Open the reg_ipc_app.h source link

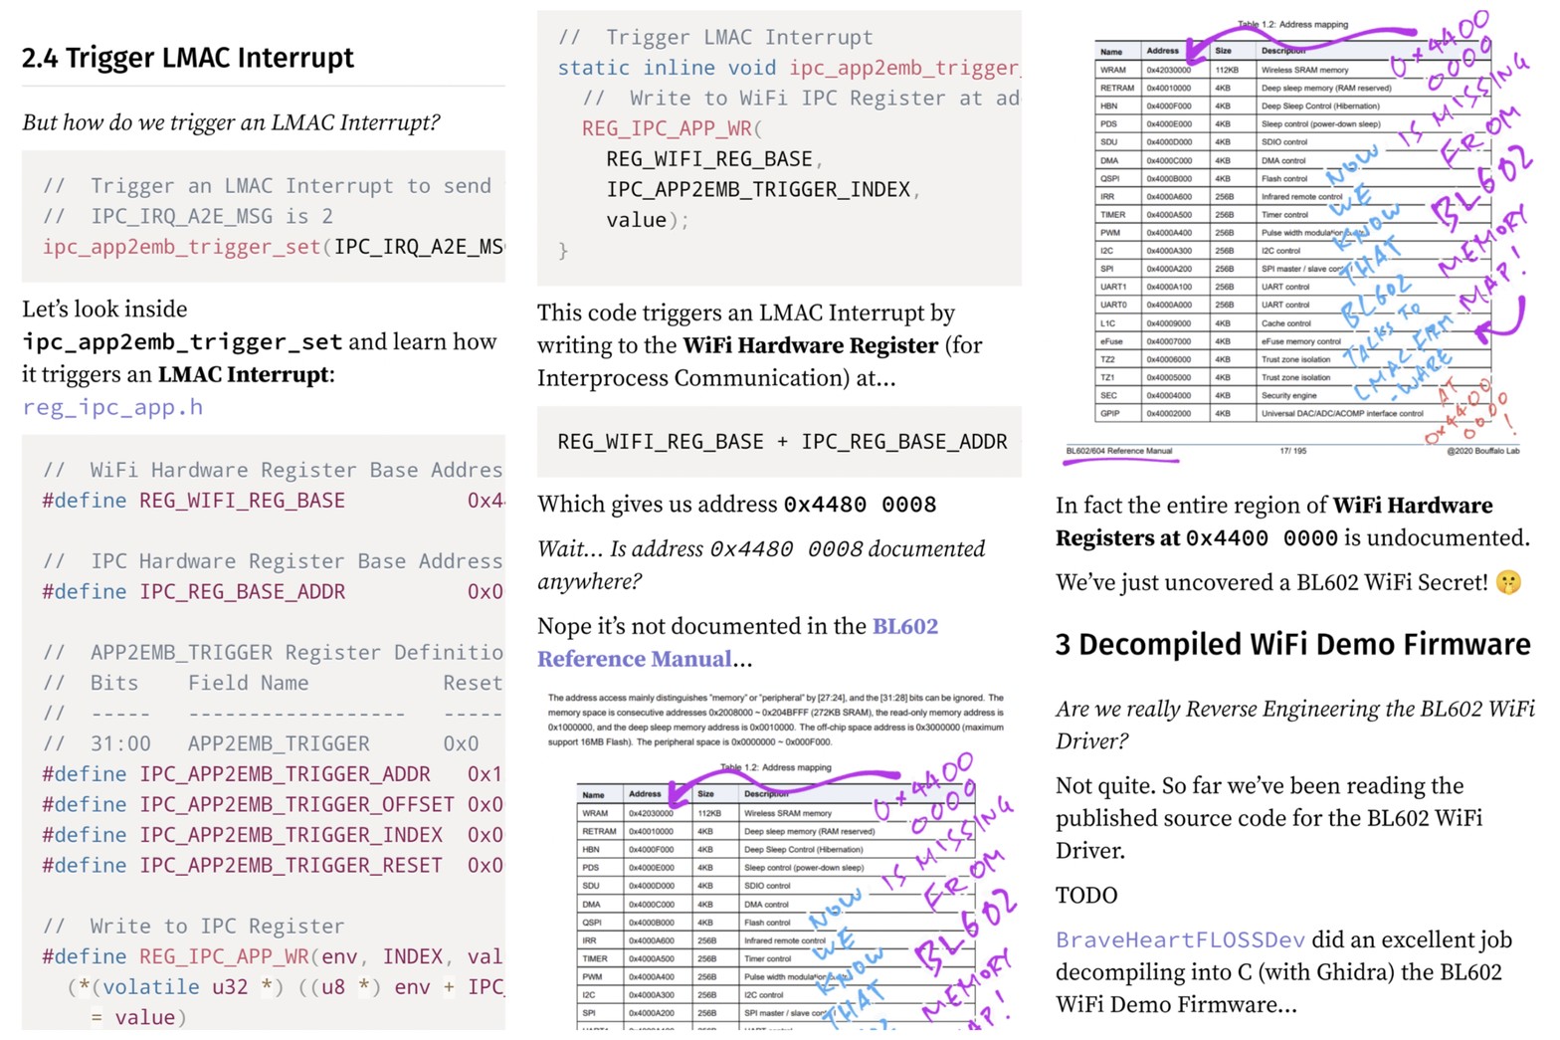point(112,407)
